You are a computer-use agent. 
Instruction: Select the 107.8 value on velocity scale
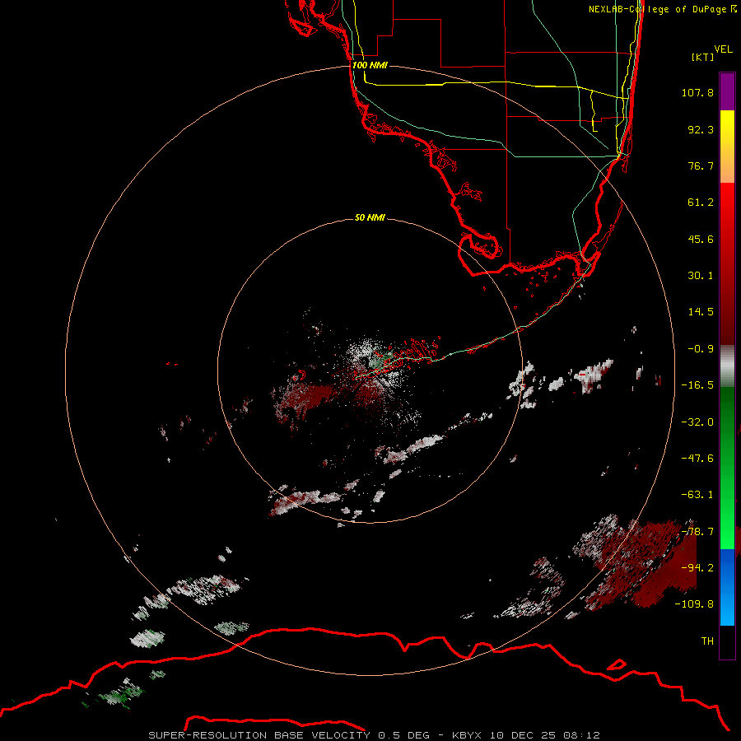click(x=697, y=92)
